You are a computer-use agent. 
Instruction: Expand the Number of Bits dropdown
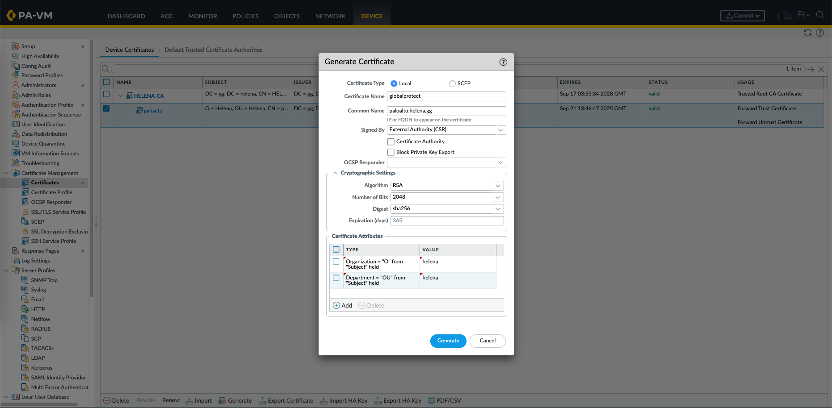click(x=498, y=197)
